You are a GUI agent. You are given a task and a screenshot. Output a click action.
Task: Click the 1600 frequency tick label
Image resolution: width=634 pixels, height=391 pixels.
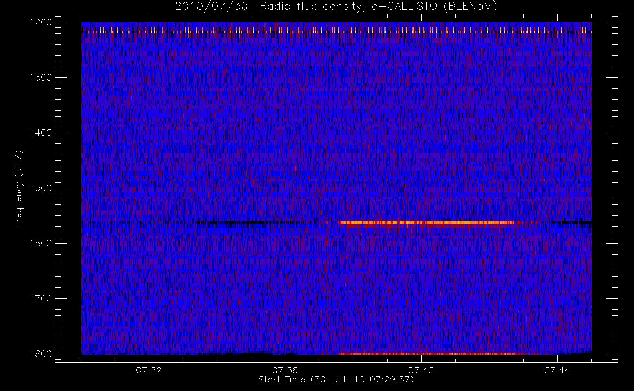pos(41,243)
